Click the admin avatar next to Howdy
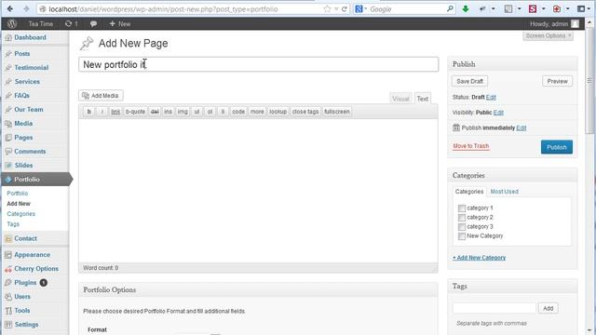This screenshot has width=596, height=335. click(x=576, y=24)
